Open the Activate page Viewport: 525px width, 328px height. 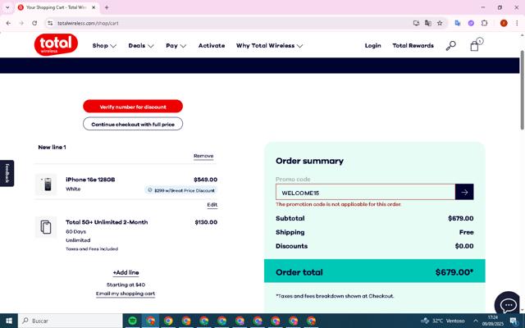(212, 46)
